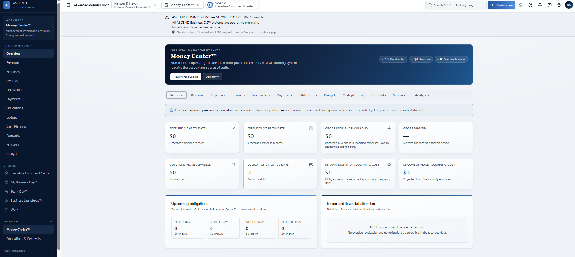Open the help question mark icon

pos(559,5)
